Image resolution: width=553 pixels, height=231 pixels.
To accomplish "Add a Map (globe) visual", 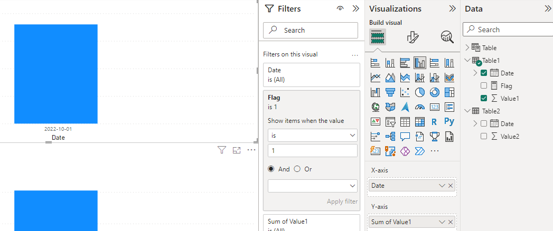I will coord(375,107).
